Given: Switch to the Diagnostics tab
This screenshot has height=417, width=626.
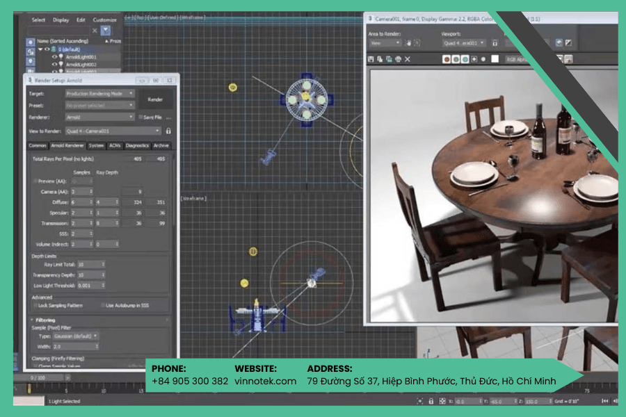Looking at the screenshot, I should [137, 146].
